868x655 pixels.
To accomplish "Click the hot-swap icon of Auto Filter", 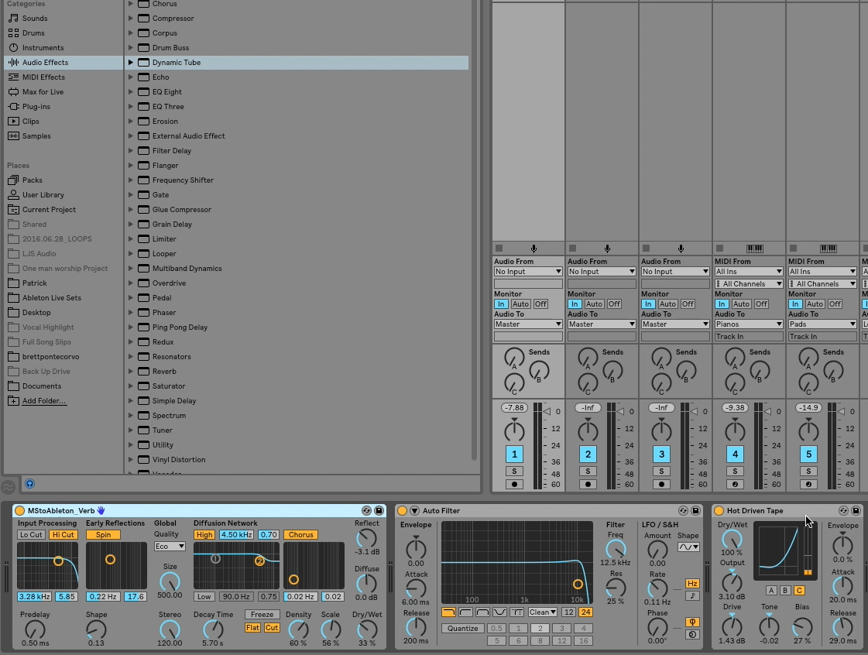I will point(683,510).
